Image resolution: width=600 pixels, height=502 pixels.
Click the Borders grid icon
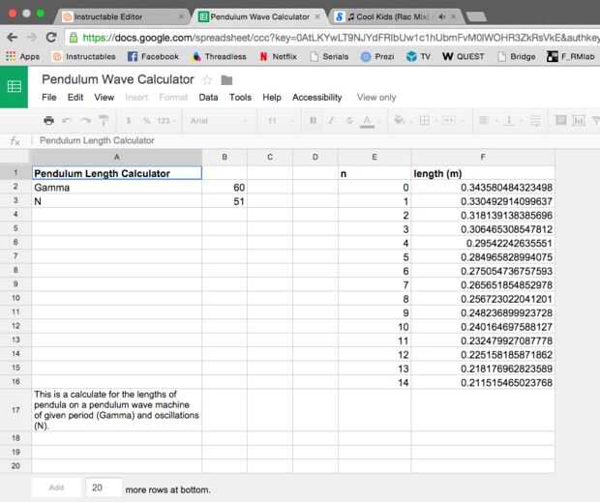point(424,121)
